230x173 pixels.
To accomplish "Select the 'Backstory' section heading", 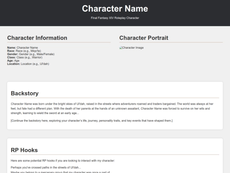I will [x=25, y=94].
